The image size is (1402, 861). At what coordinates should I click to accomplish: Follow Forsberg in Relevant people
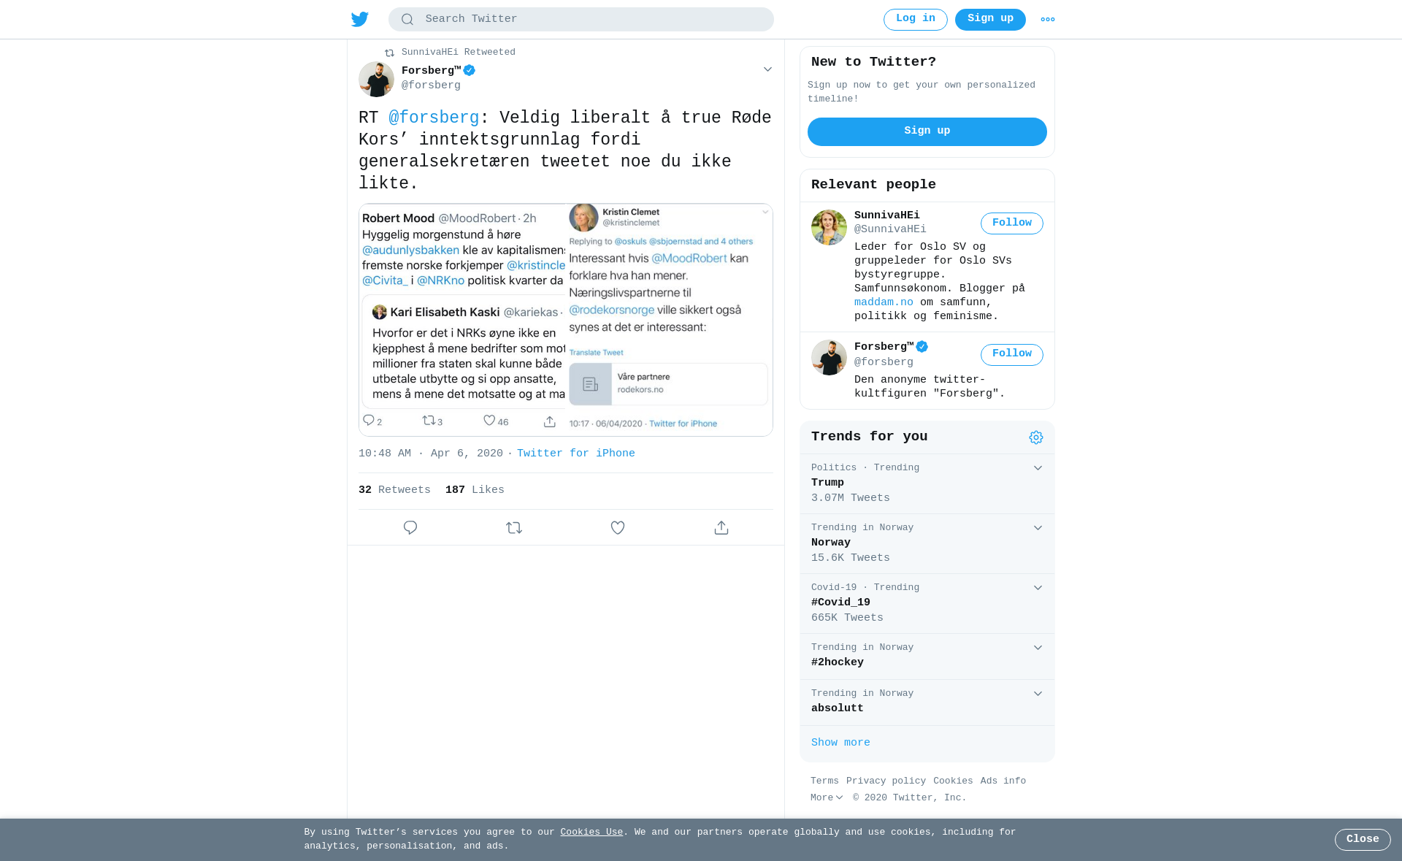click(x=1012, y=355)
